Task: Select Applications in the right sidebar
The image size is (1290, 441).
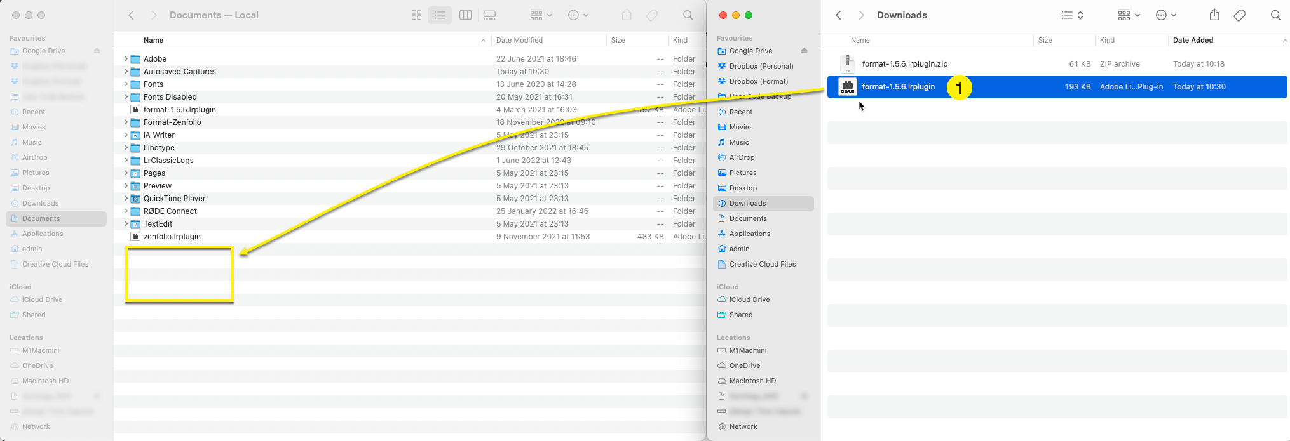Action: (749, 234)
